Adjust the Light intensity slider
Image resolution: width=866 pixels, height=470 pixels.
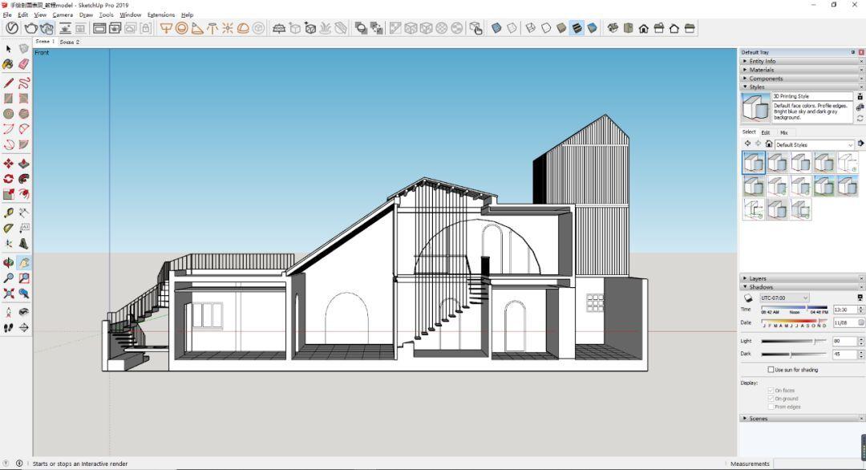[794, 342]
